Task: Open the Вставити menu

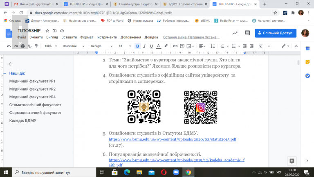Action: click(x=69, y=37)
